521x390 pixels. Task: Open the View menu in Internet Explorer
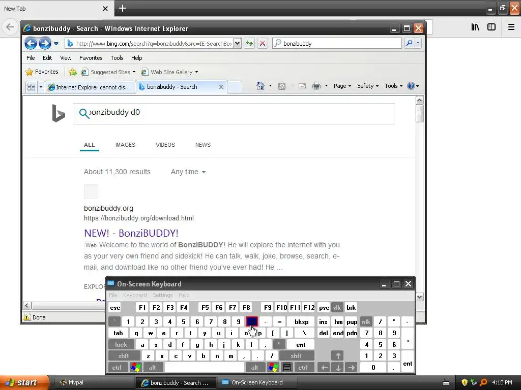(66, 58)
